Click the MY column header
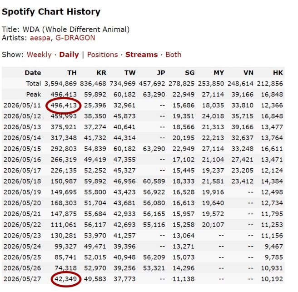Screen dimensions: 298x292 tap(219, 73)
